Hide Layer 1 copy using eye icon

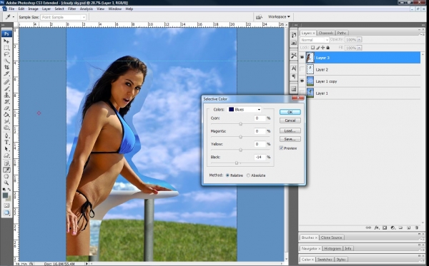tap(302, 81)
